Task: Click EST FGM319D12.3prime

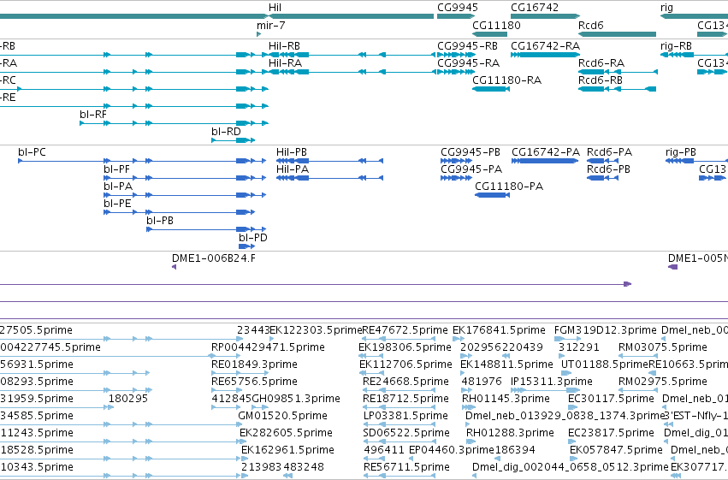Action: pos(606,330)
